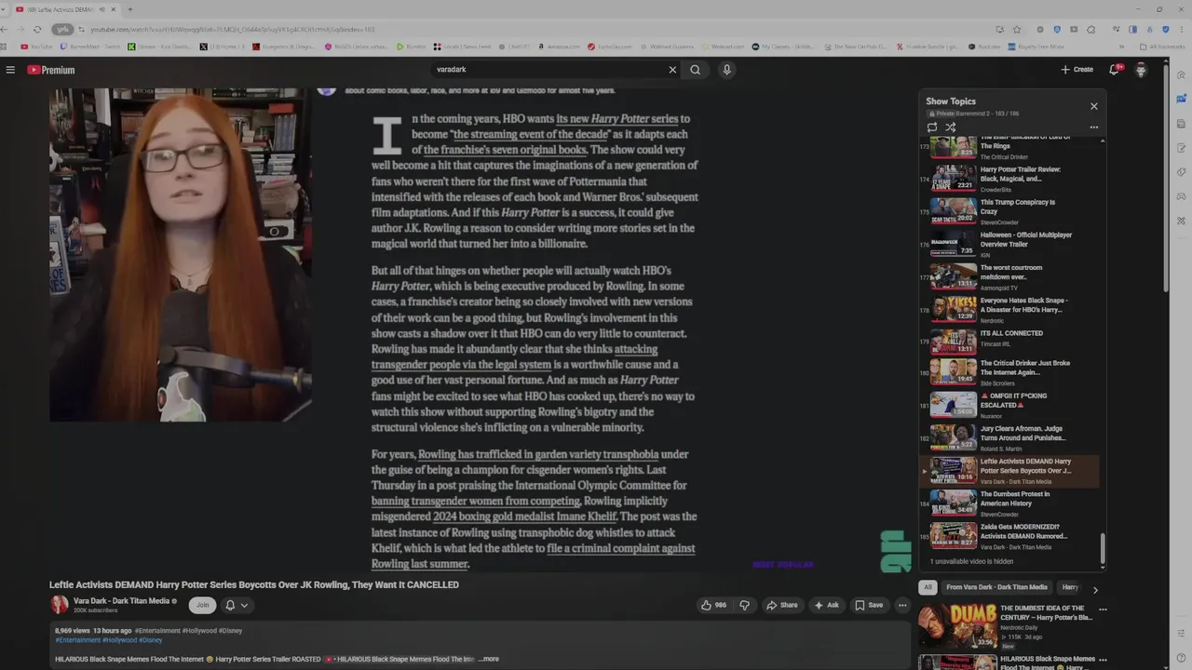
Task: Click the address bar URL
Action: 233,29
